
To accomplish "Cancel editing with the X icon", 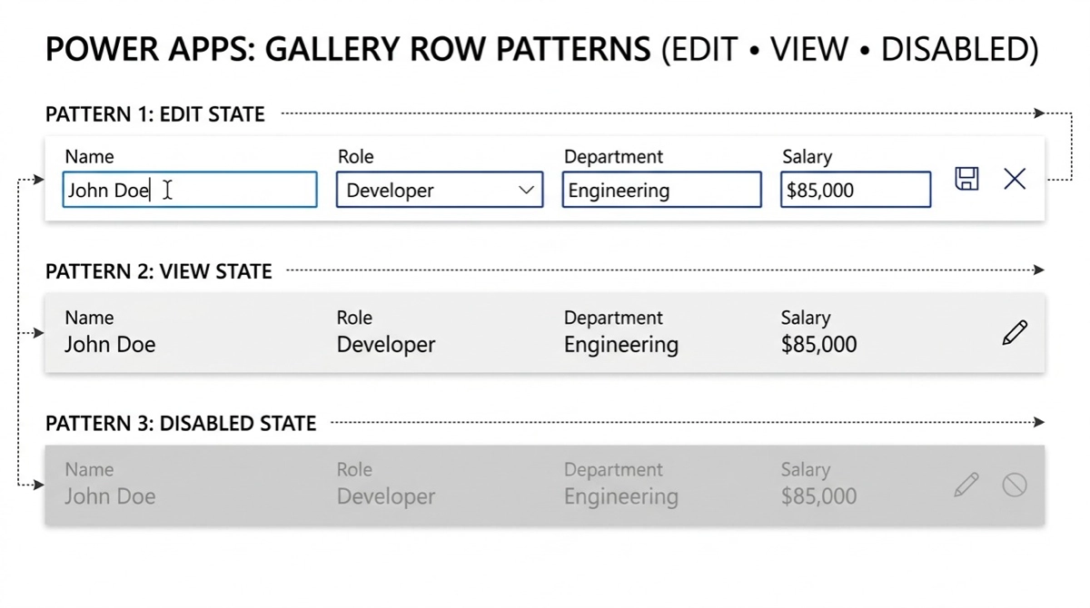I will pyautogui.click(x=1015, y=179).
